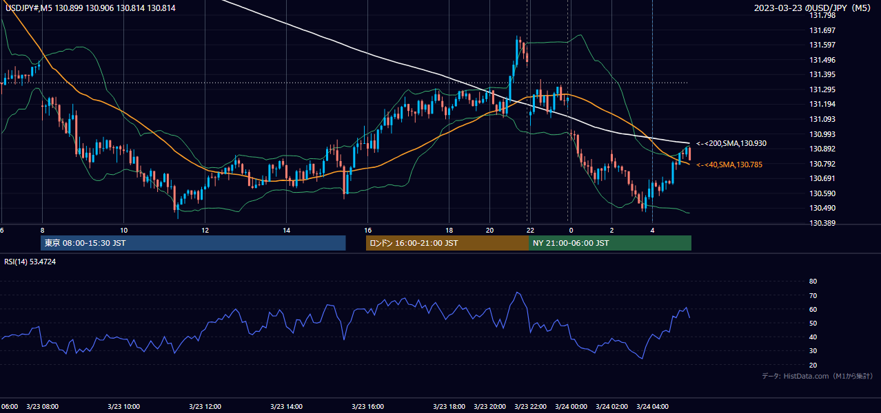Click price scale value 131.597
Image resolution: width=881 pixels, height=413 pixels.
[x=822, y=45]
